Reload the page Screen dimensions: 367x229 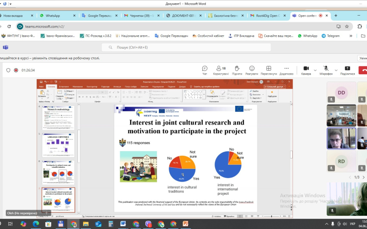[9, 27]
